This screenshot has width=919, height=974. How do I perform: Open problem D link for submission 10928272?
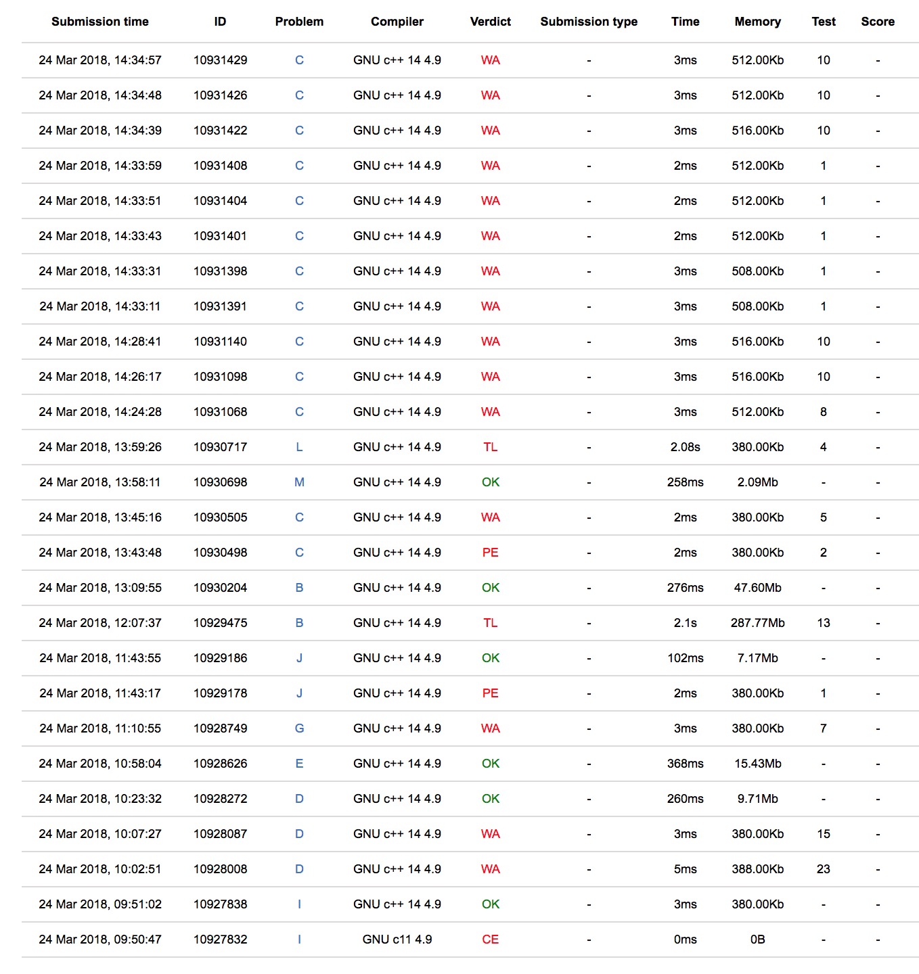coord(299,799)
